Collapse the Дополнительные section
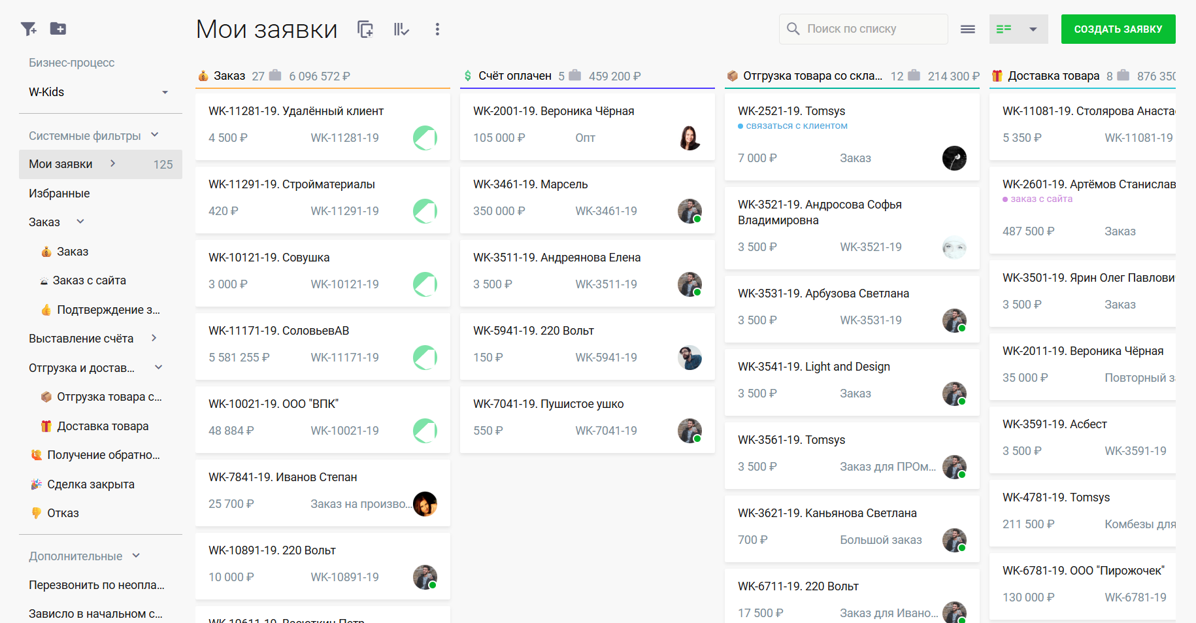 136,556
